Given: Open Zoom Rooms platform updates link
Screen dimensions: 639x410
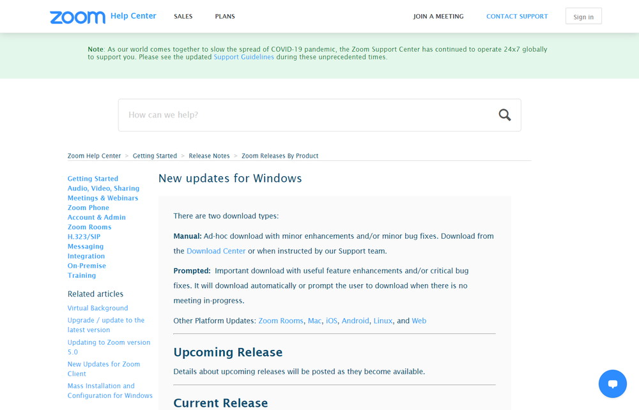Looking at the screenshot, I should tap(281, 321).
